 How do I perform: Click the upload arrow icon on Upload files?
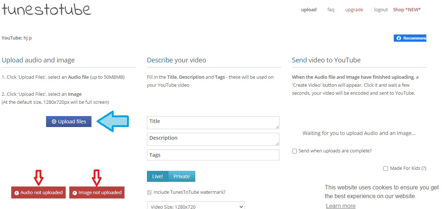(54, 122)
